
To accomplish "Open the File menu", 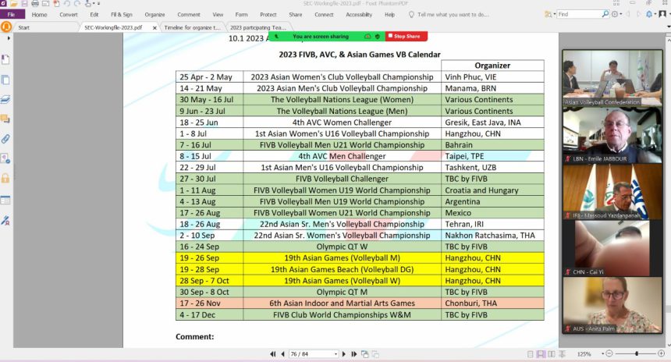I will coord(12,15).
